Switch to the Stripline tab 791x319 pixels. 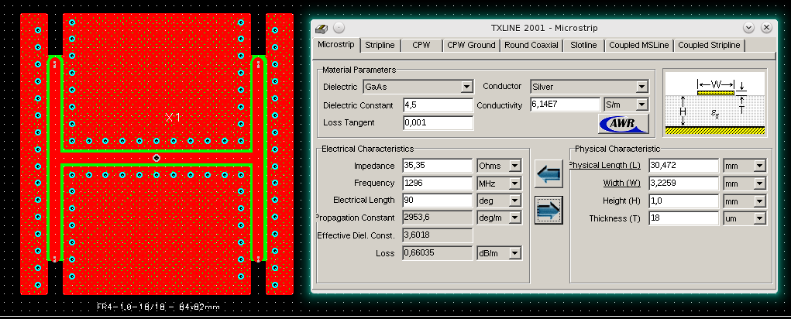coord(380,46)
